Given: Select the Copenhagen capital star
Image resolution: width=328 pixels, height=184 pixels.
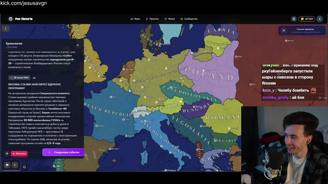Looking at the screenshot, I should [160, 44].
